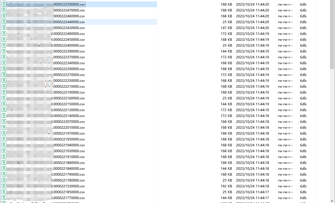Click the 147 KB size value

226,28
